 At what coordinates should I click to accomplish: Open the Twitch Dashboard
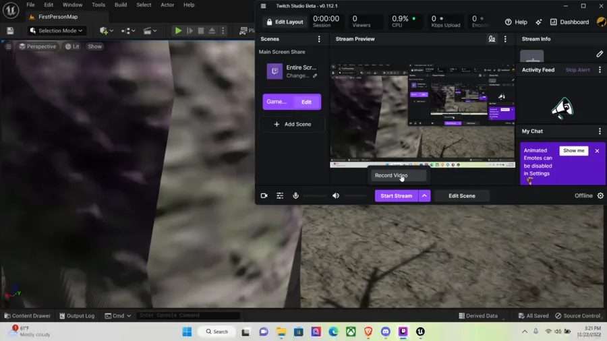point(569,22)
